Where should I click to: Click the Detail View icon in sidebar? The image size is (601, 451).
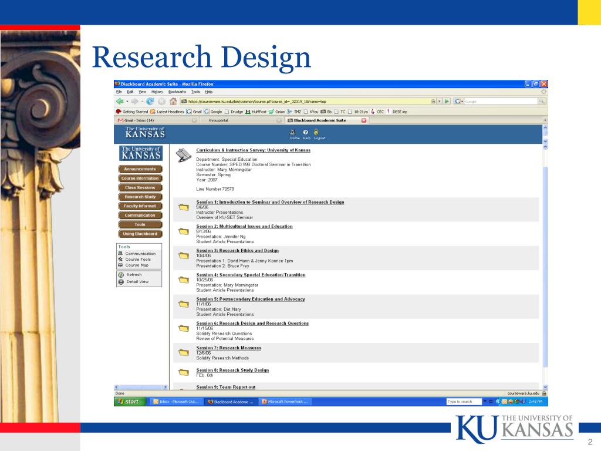pos(121,282)
